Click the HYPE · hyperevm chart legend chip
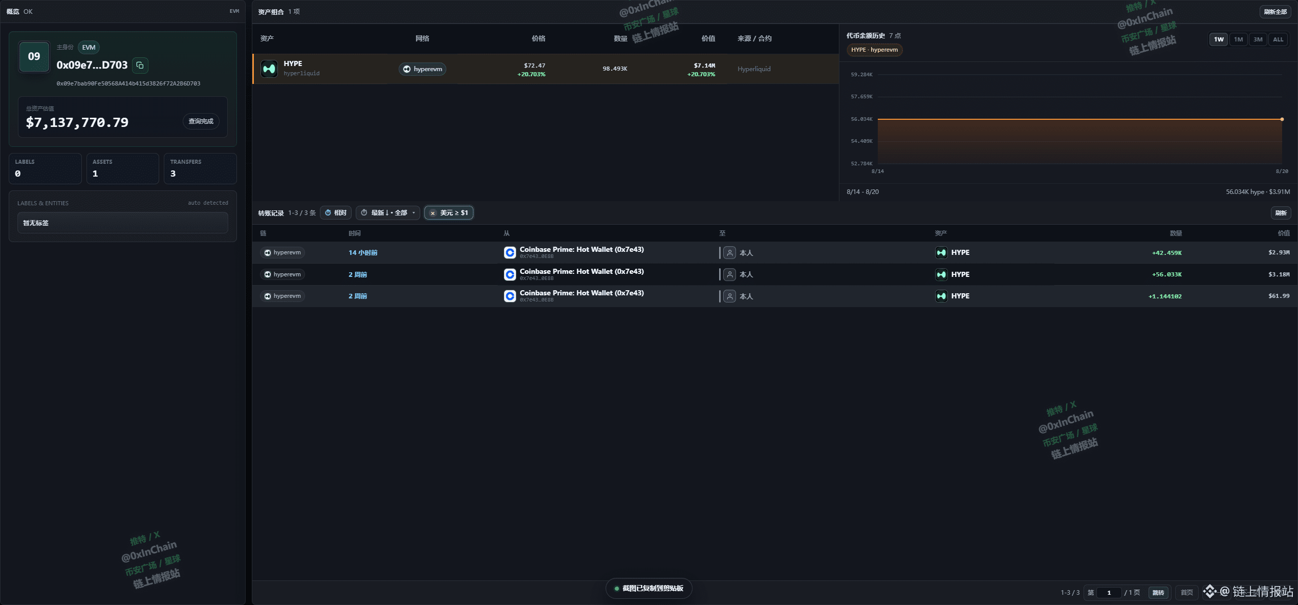Viewport: 1298px width, 605px height. pos(874,50)
